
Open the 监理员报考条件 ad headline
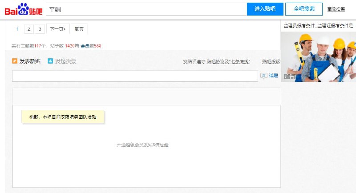point(319,26)
